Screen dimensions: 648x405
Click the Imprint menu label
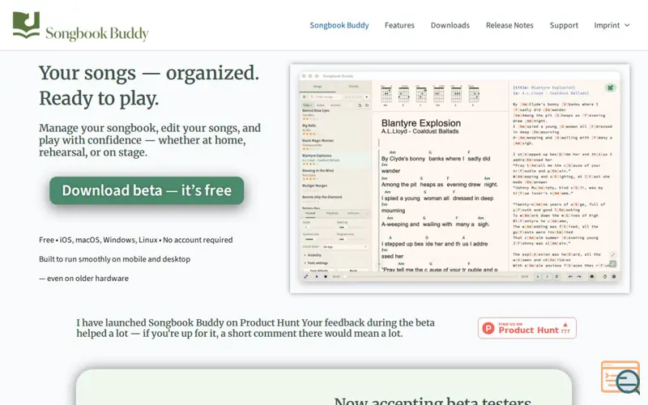[x=607, y=25]
